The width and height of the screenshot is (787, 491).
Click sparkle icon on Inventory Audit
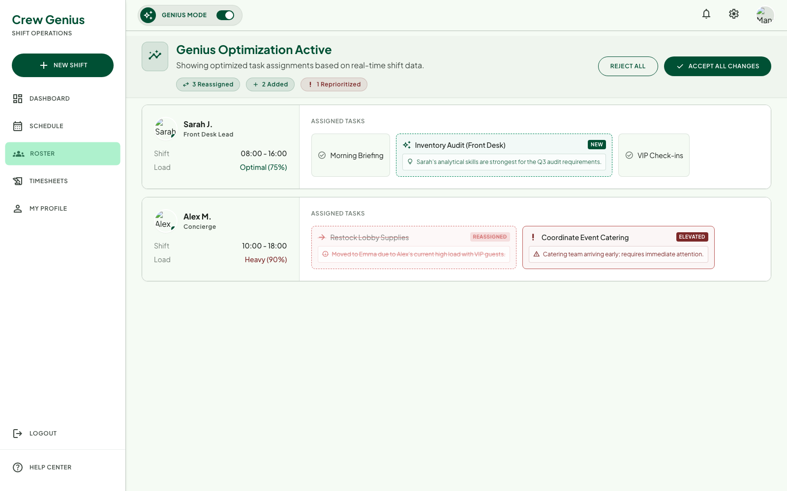tap(407, 145)
